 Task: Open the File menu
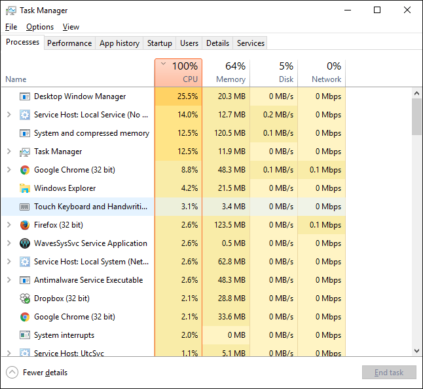(x=11, y=27)
